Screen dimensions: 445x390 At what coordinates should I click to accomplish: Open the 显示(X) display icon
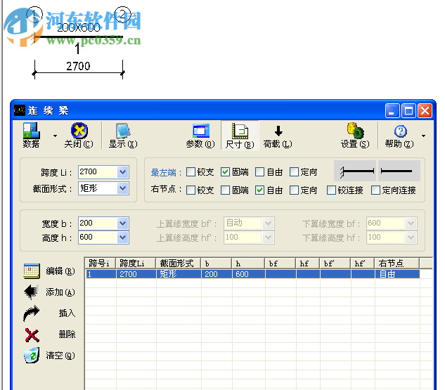coord(123,131)
